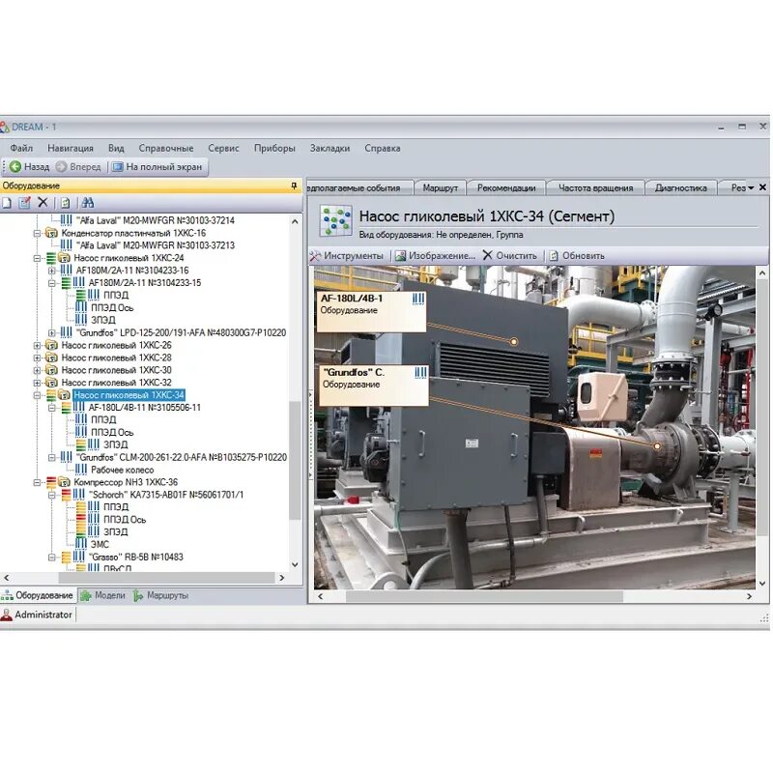Expand the "Grundfos" LPD-125-200/191-AFA node
Image resolution: width=773 pixels, height=773 pixels.
coord(52,332)
